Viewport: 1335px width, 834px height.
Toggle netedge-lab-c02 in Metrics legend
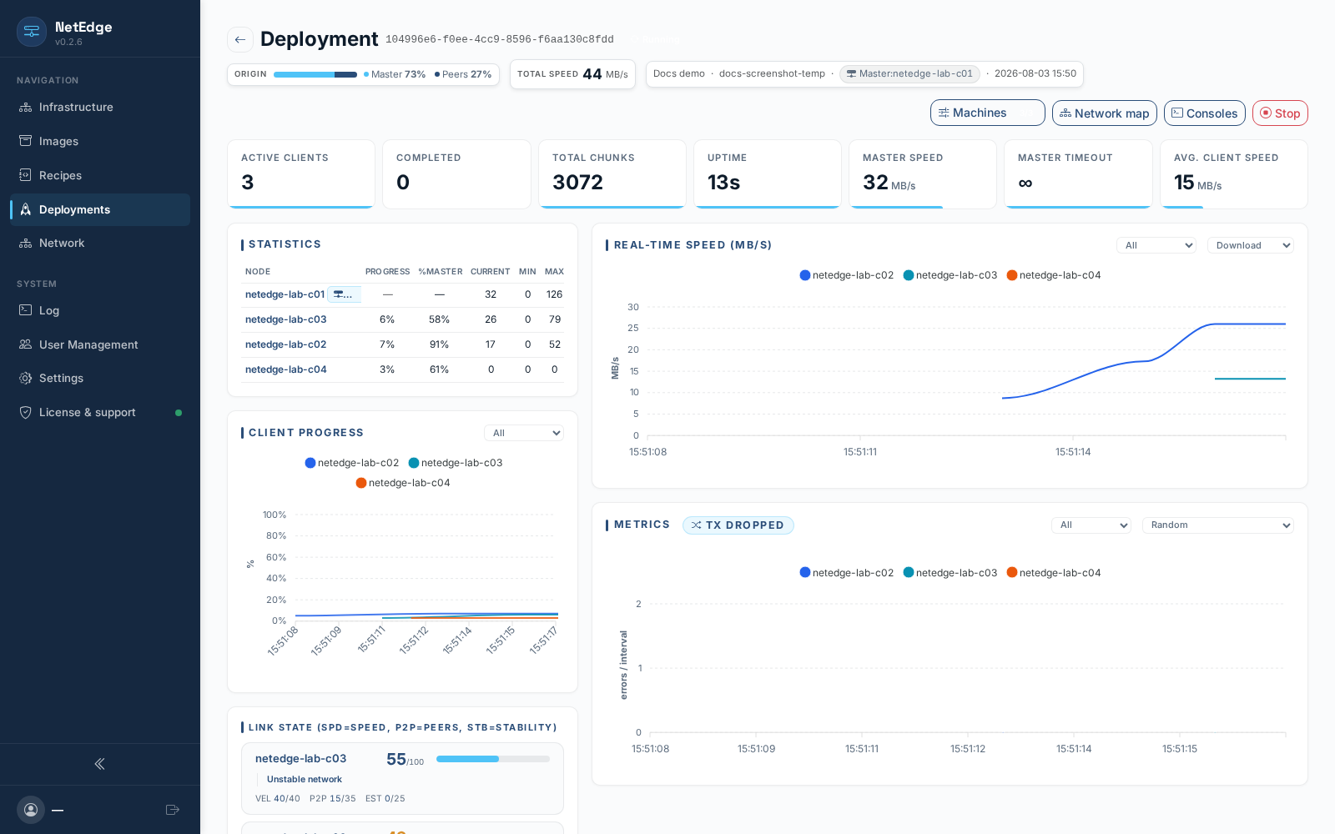click(846, 573)
